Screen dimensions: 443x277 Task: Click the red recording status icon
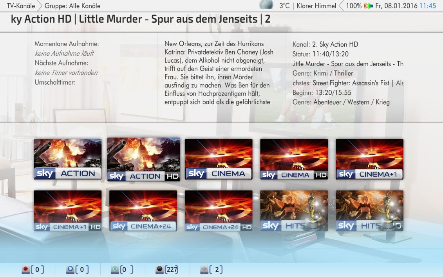tap(26, 270)
